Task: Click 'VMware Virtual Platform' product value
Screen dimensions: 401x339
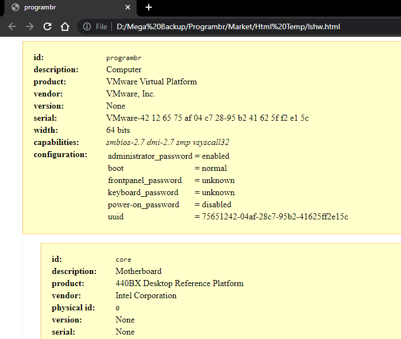Action: coord(151,82)
